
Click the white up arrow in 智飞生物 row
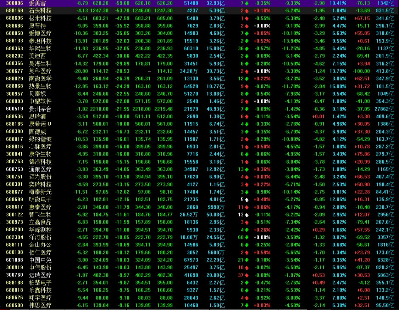(246, 215)
